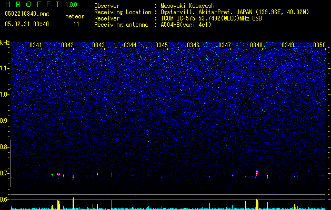The width and height of the screenshot is (331, 210).
Task: Click the observer name Masayuki Kobayashi
Action: click(x=189, y=6)
